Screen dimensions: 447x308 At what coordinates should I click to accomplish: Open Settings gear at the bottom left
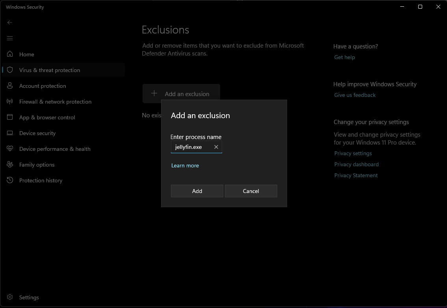tap(10, 297)
